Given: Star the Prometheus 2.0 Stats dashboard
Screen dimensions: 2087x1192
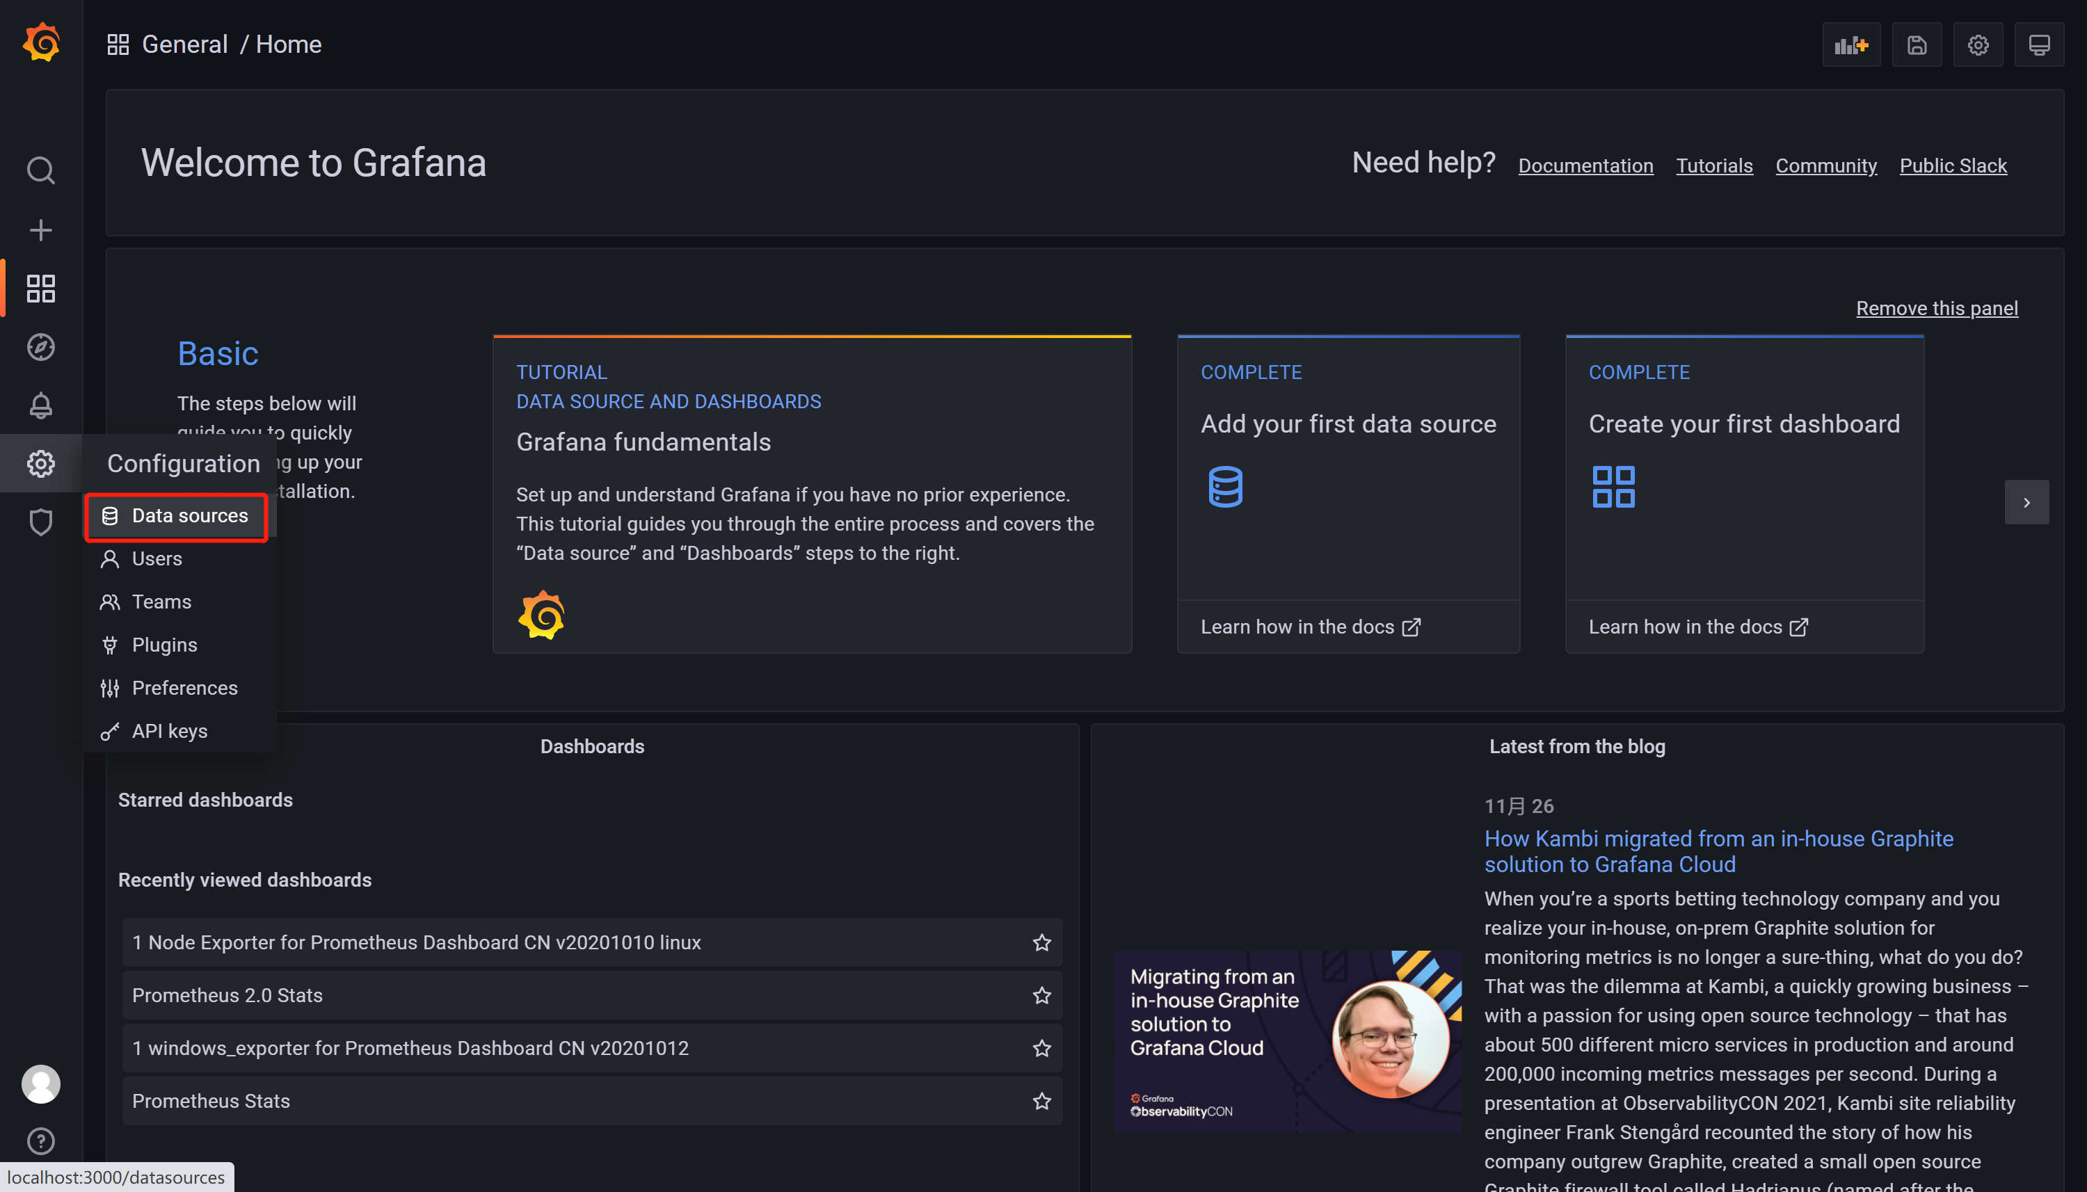Looking at the screenshot, I should [x=1041, y=995].
